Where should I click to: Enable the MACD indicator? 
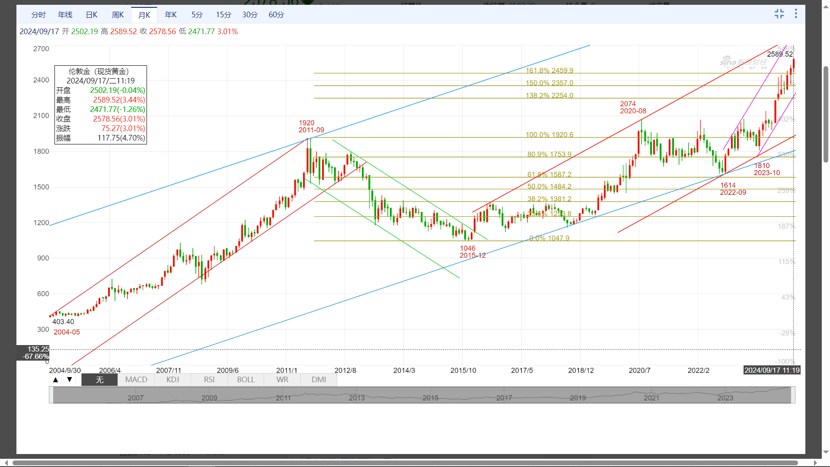136,380
